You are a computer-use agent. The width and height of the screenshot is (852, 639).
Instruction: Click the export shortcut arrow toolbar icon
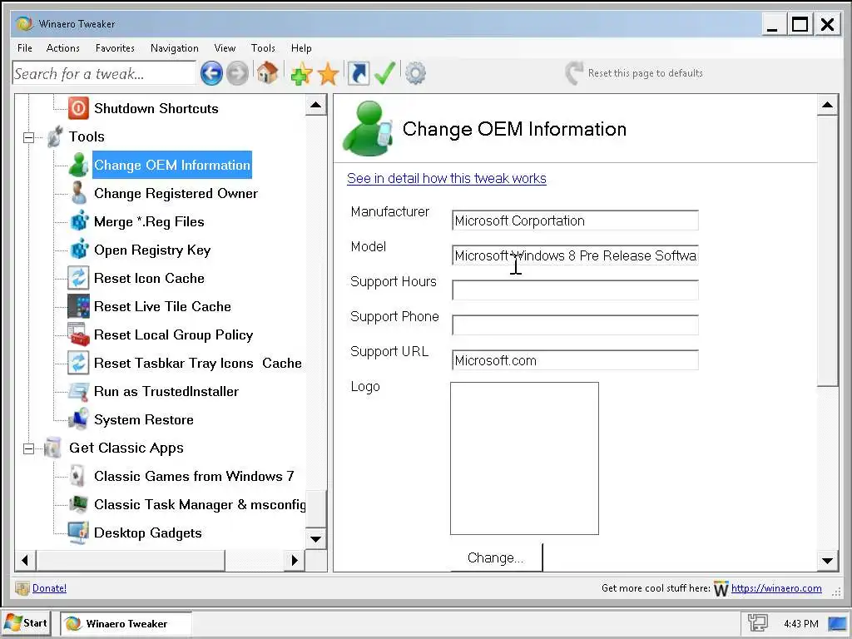tap(358, 73)
